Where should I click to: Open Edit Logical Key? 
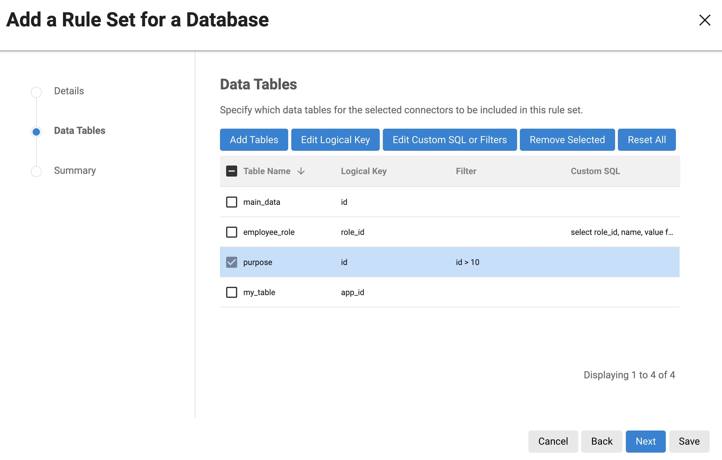tap(335, 140)
